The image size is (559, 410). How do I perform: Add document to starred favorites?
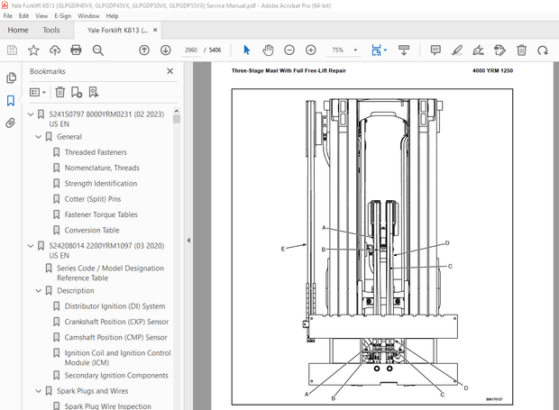33,50
